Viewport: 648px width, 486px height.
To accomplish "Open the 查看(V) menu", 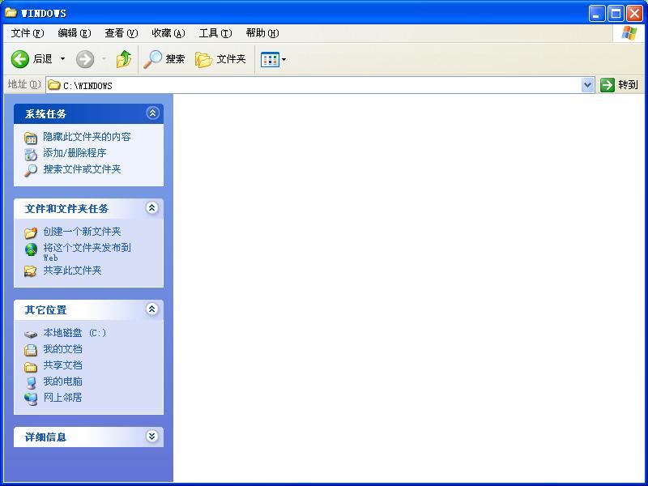I will point(121,33).
